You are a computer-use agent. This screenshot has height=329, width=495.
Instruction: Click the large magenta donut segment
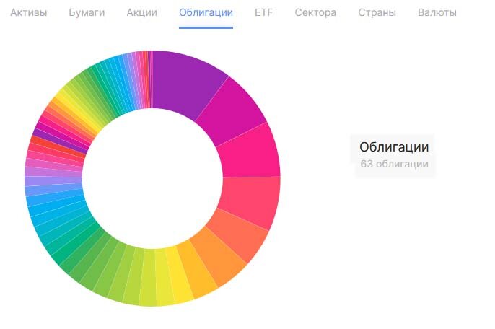click(232, 110)
